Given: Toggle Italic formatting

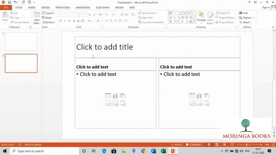Looking at the screenshot, I should point(65,21).
